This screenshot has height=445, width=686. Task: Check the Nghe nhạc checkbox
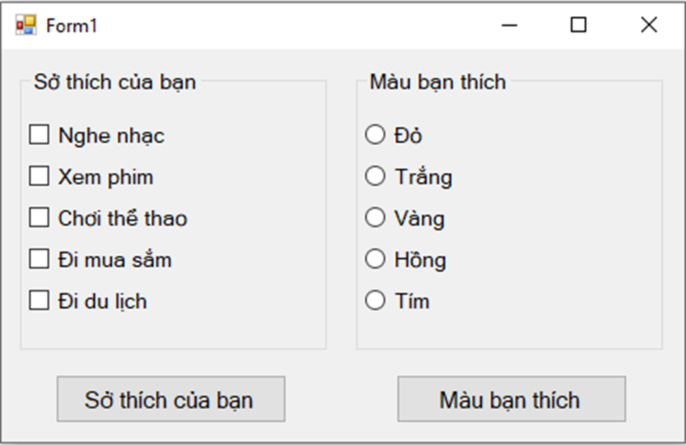coord(38,135)
